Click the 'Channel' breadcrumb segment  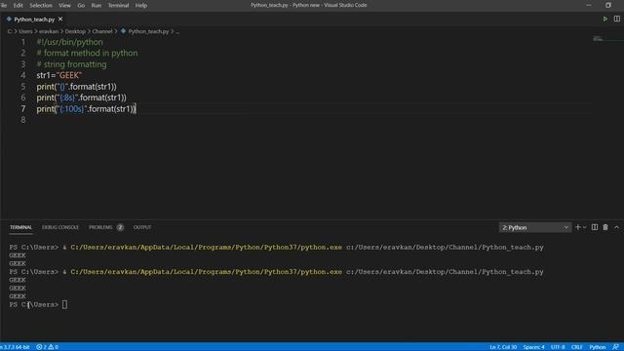(102, 31)
